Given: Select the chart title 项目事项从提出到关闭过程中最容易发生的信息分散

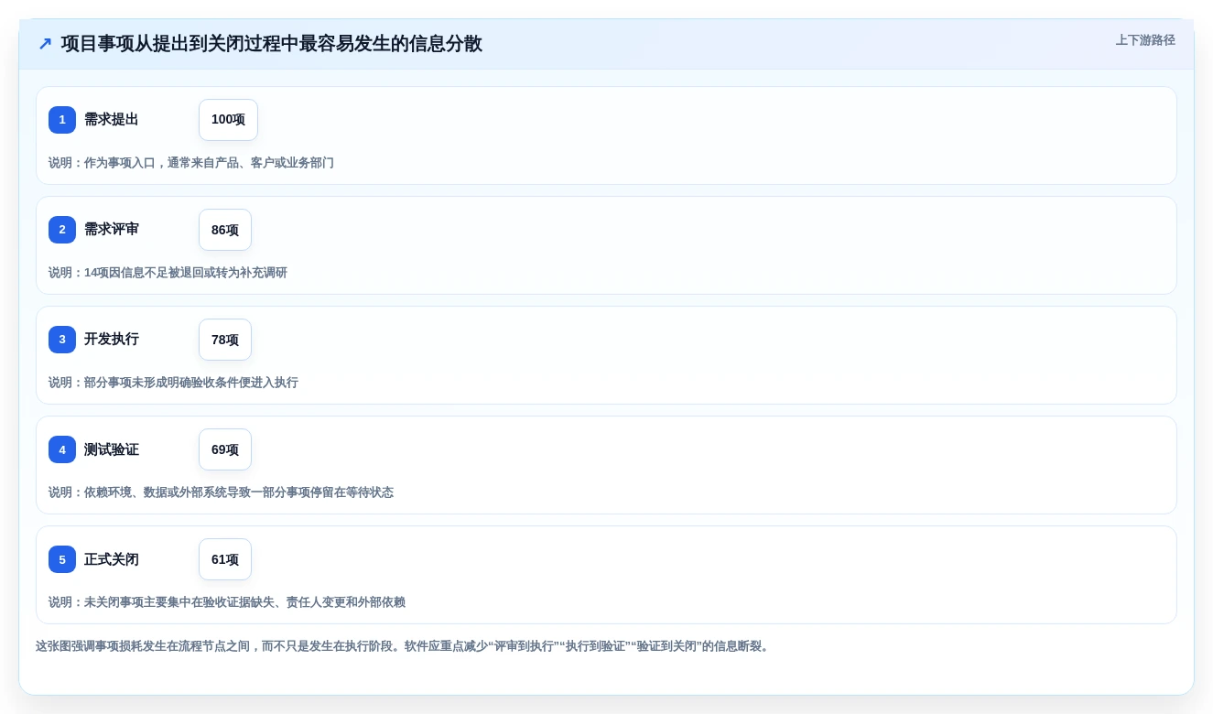Looking at the screenshot, I should tap(272, 43).
